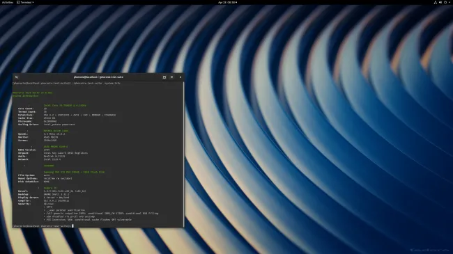Click the network status icon in top bar

435,2
